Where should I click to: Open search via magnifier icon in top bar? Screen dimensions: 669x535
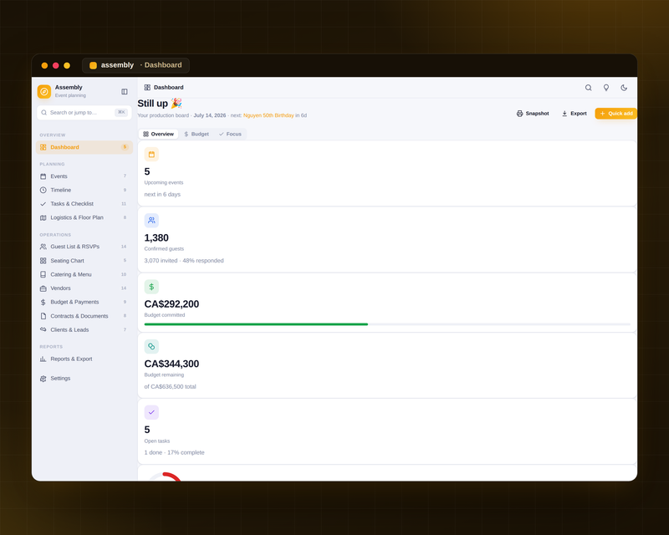click(x=589, y=88)
